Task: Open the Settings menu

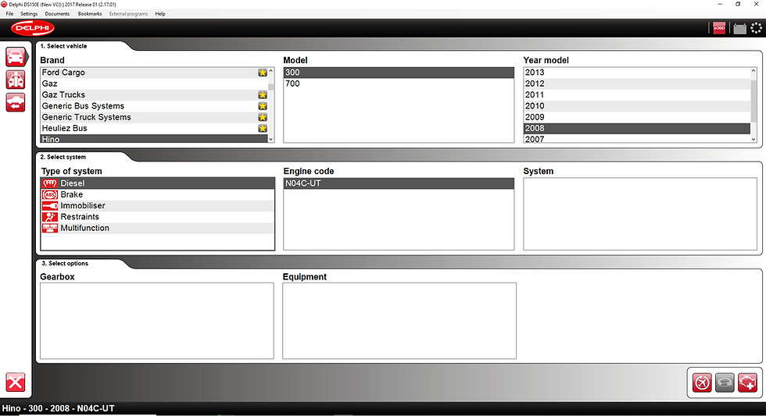Action: [x=29, y=13]
